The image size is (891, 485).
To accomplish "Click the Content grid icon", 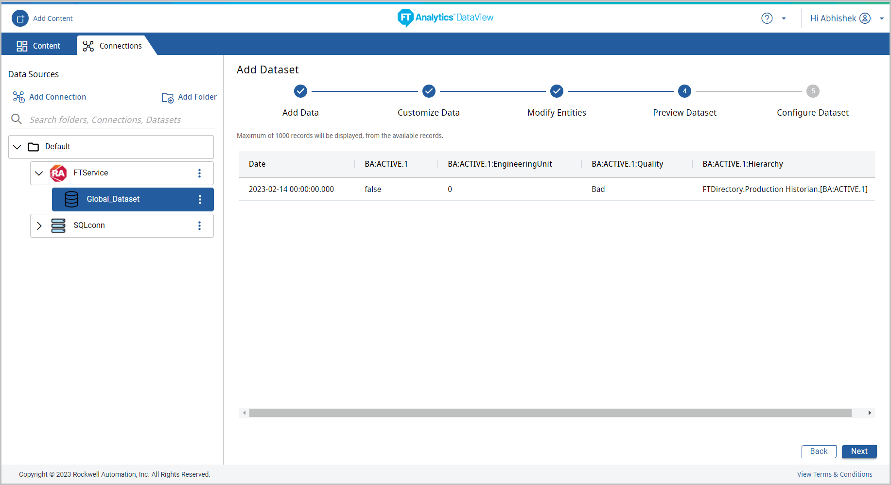I will coord(22,46).
